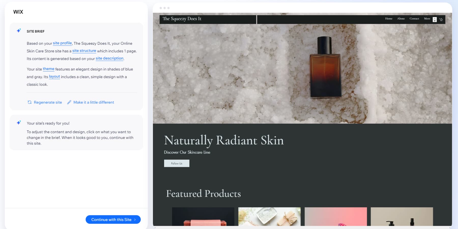
Task: Click the up-down arrow selector in the navbar
Action: [434, 19]
